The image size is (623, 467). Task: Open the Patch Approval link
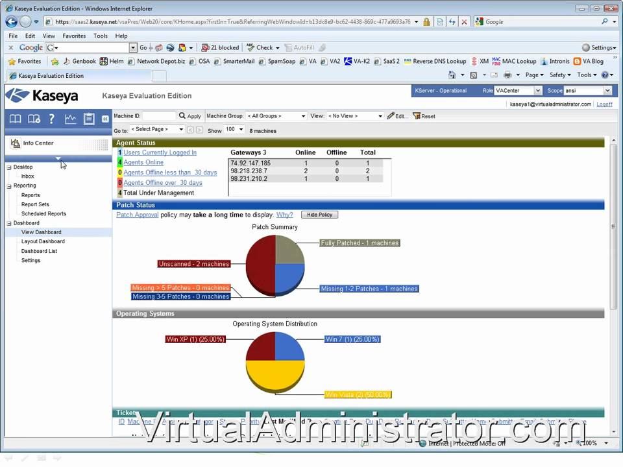pyautogui.click(x=138, y=215)
